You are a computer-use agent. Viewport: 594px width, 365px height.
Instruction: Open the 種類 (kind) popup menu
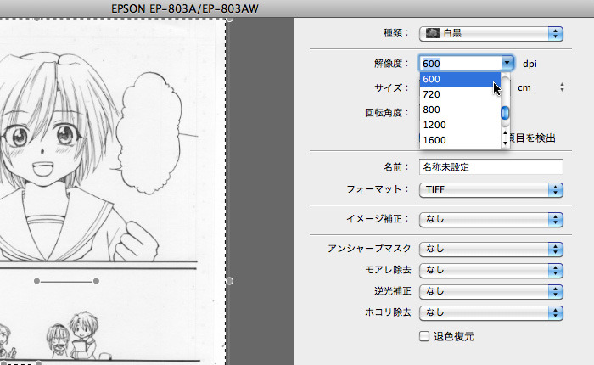491,33
